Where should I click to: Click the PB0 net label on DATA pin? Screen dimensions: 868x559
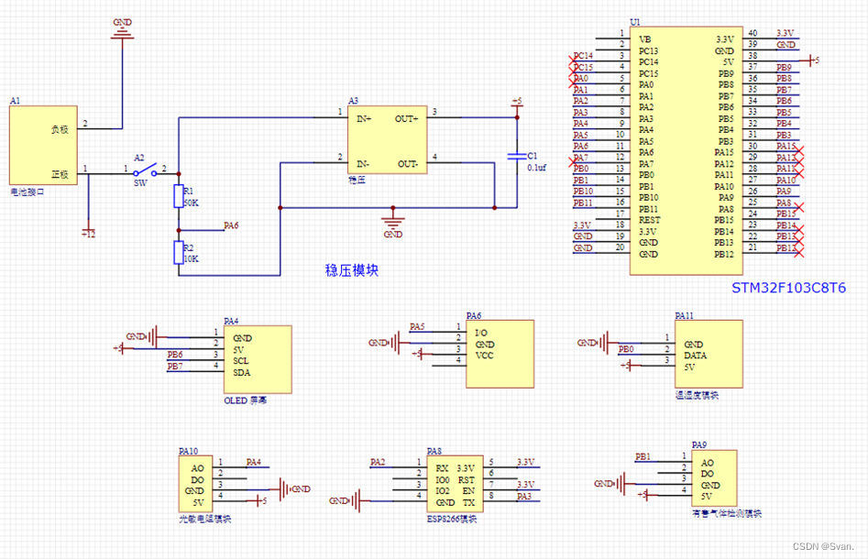(626, 349)
